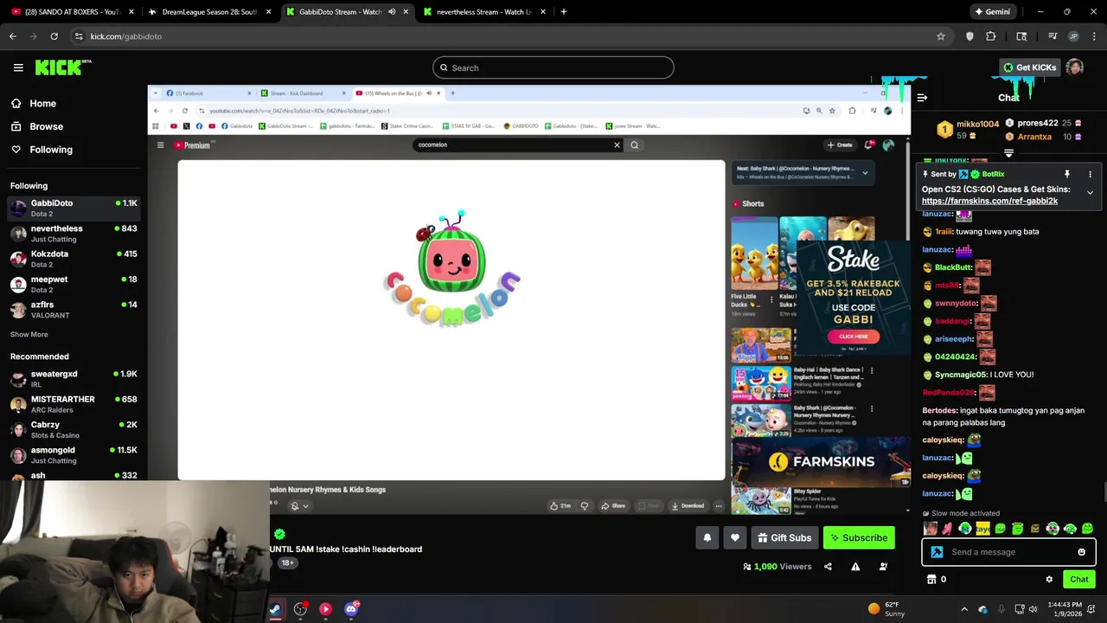Open the emoji picker in message box
Screen dimensions: 1107x623
click(1081, 552)
